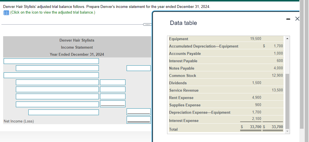The image size is (309, 142).
Task: Click the 'Accounts Payable' label
Action: click(x=185, y=53)
